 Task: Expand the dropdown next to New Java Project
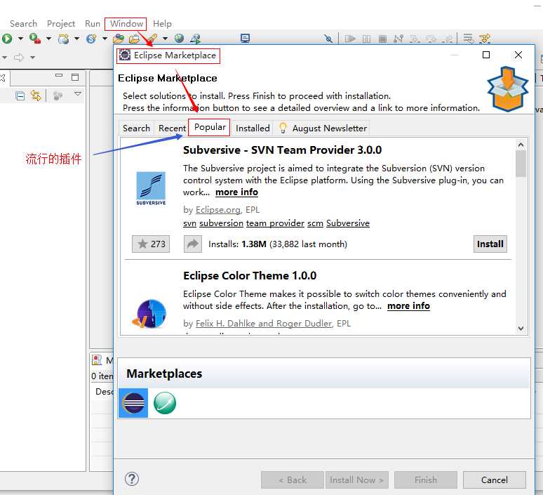(x=76, y=39)
